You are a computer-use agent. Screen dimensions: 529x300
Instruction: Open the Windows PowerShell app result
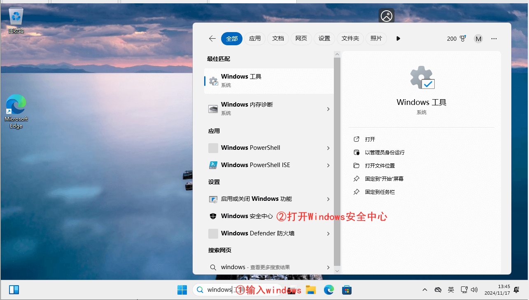tap(269, 148)
